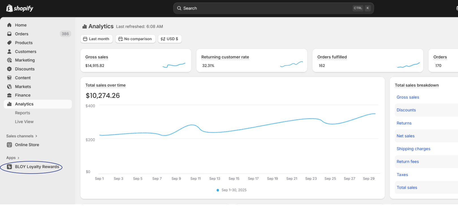Click the Discounts badge icon

[x=9, y=69]
